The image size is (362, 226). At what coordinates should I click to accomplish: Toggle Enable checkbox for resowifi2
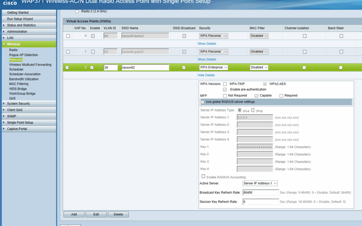(92, 68)
